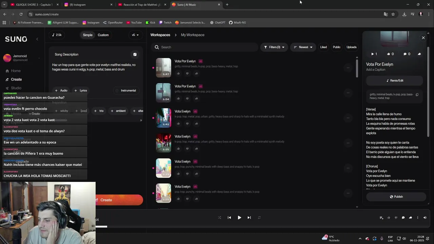Open more options for the 1:29 track
Viewport: 434px width, 244px height.
click(348, 193)
